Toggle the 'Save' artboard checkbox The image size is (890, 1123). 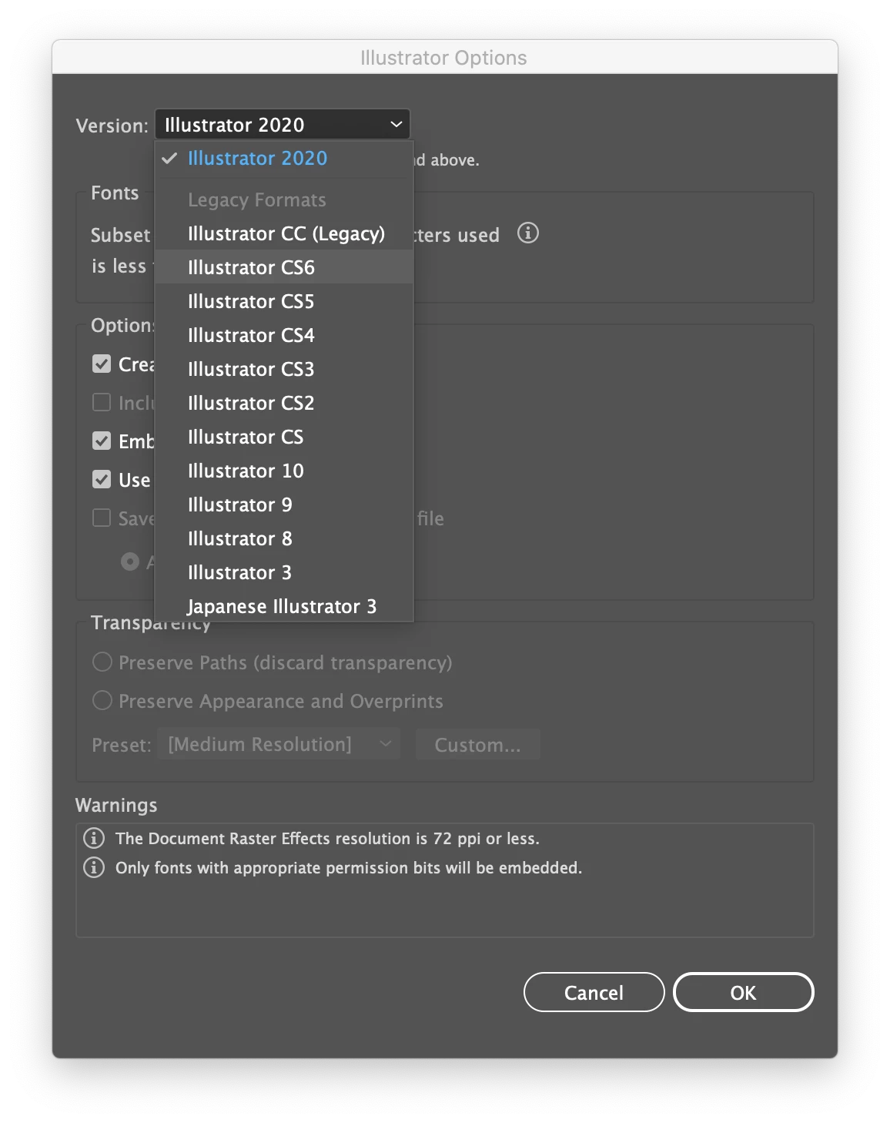tap(102, 518)
